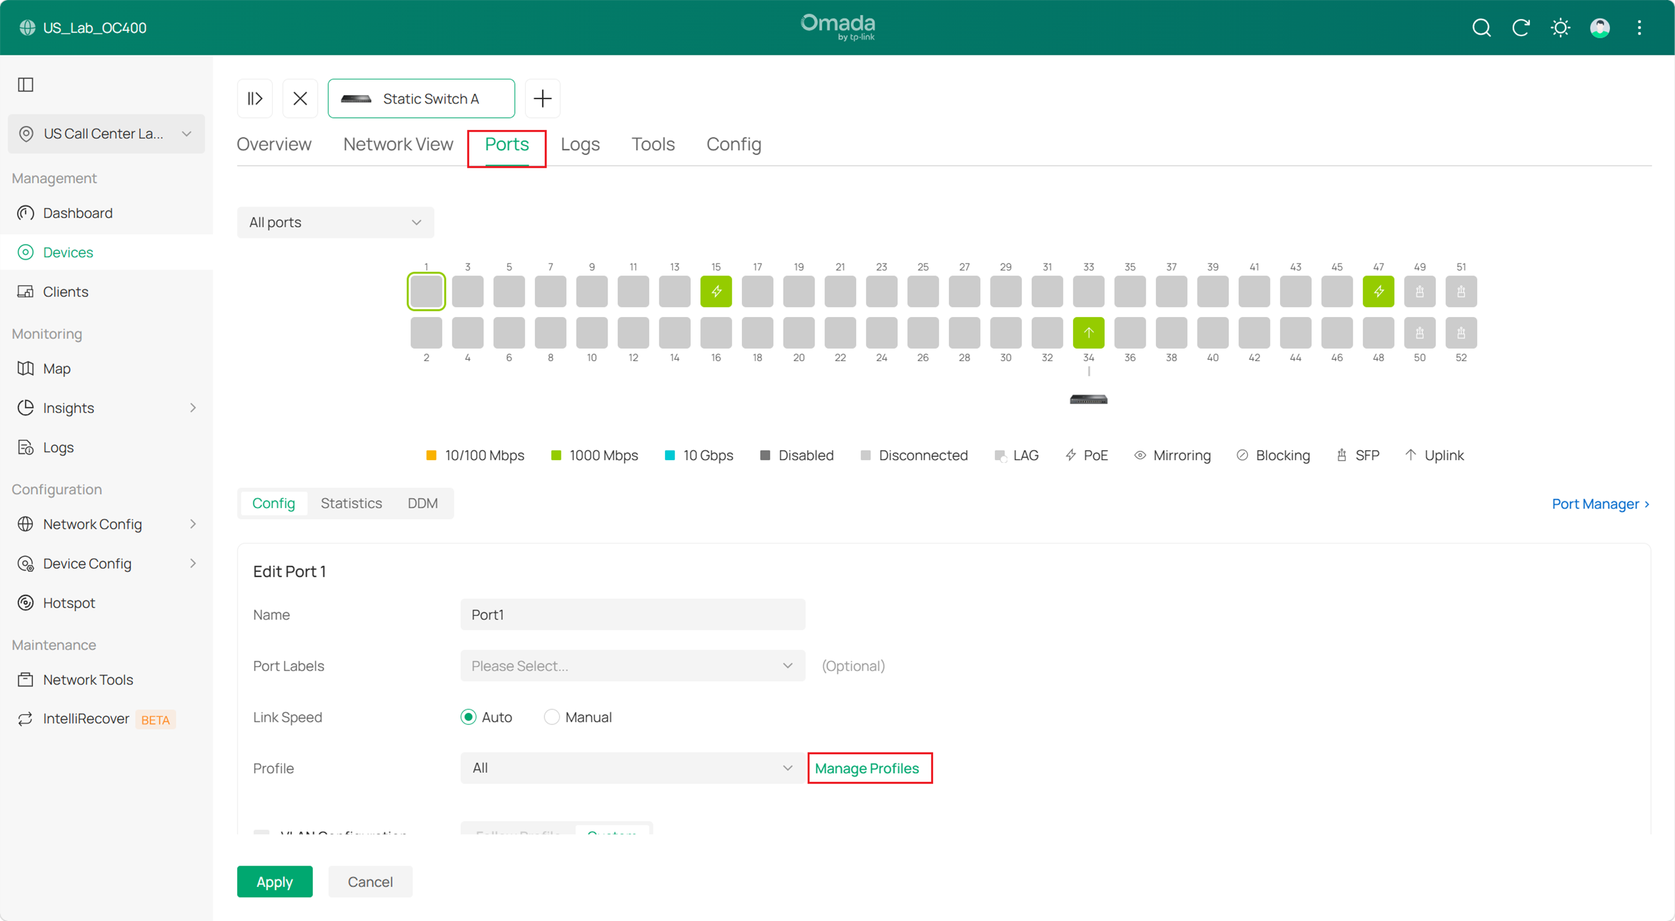Click the 10 Gbps cyan legend swatch
This screenshot has height=921, width=1675.
point(670,455)
